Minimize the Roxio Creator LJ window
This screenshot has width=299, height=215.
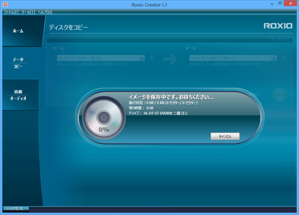pyautogui.click(x=272, y=4)
